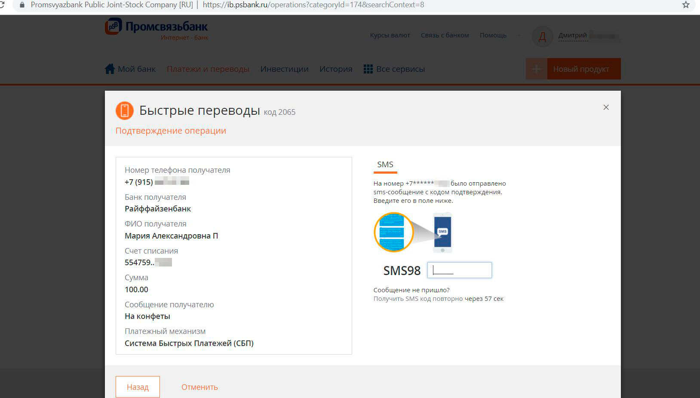Open Курсы валют link
The width and height of the screenshot is (700, 398).
point(390,35)
